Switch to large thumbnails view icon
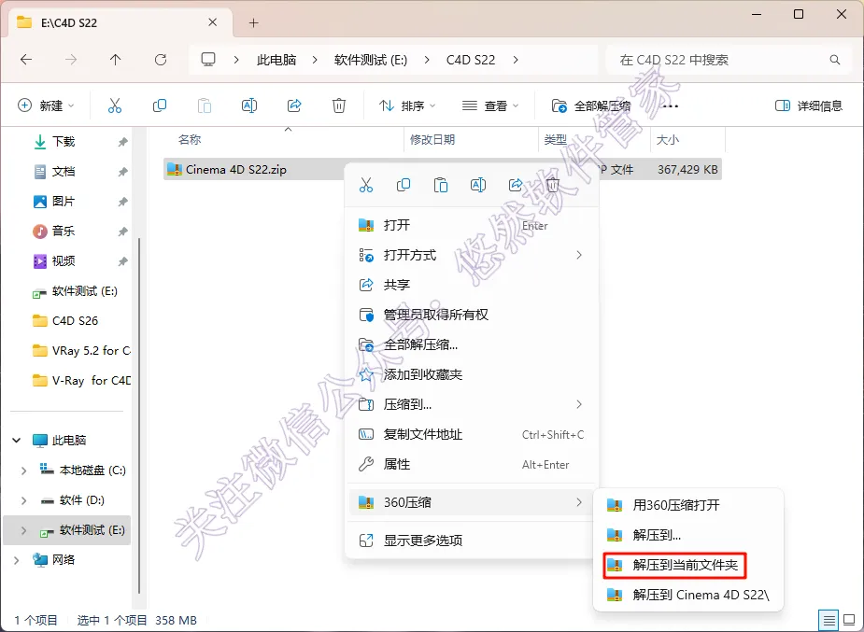 coord(849,621)
